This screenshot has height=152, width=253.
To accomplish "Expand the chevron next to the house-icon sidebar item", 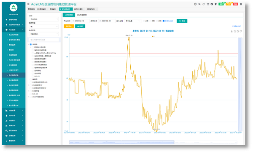I will click(x=22, y=25).
